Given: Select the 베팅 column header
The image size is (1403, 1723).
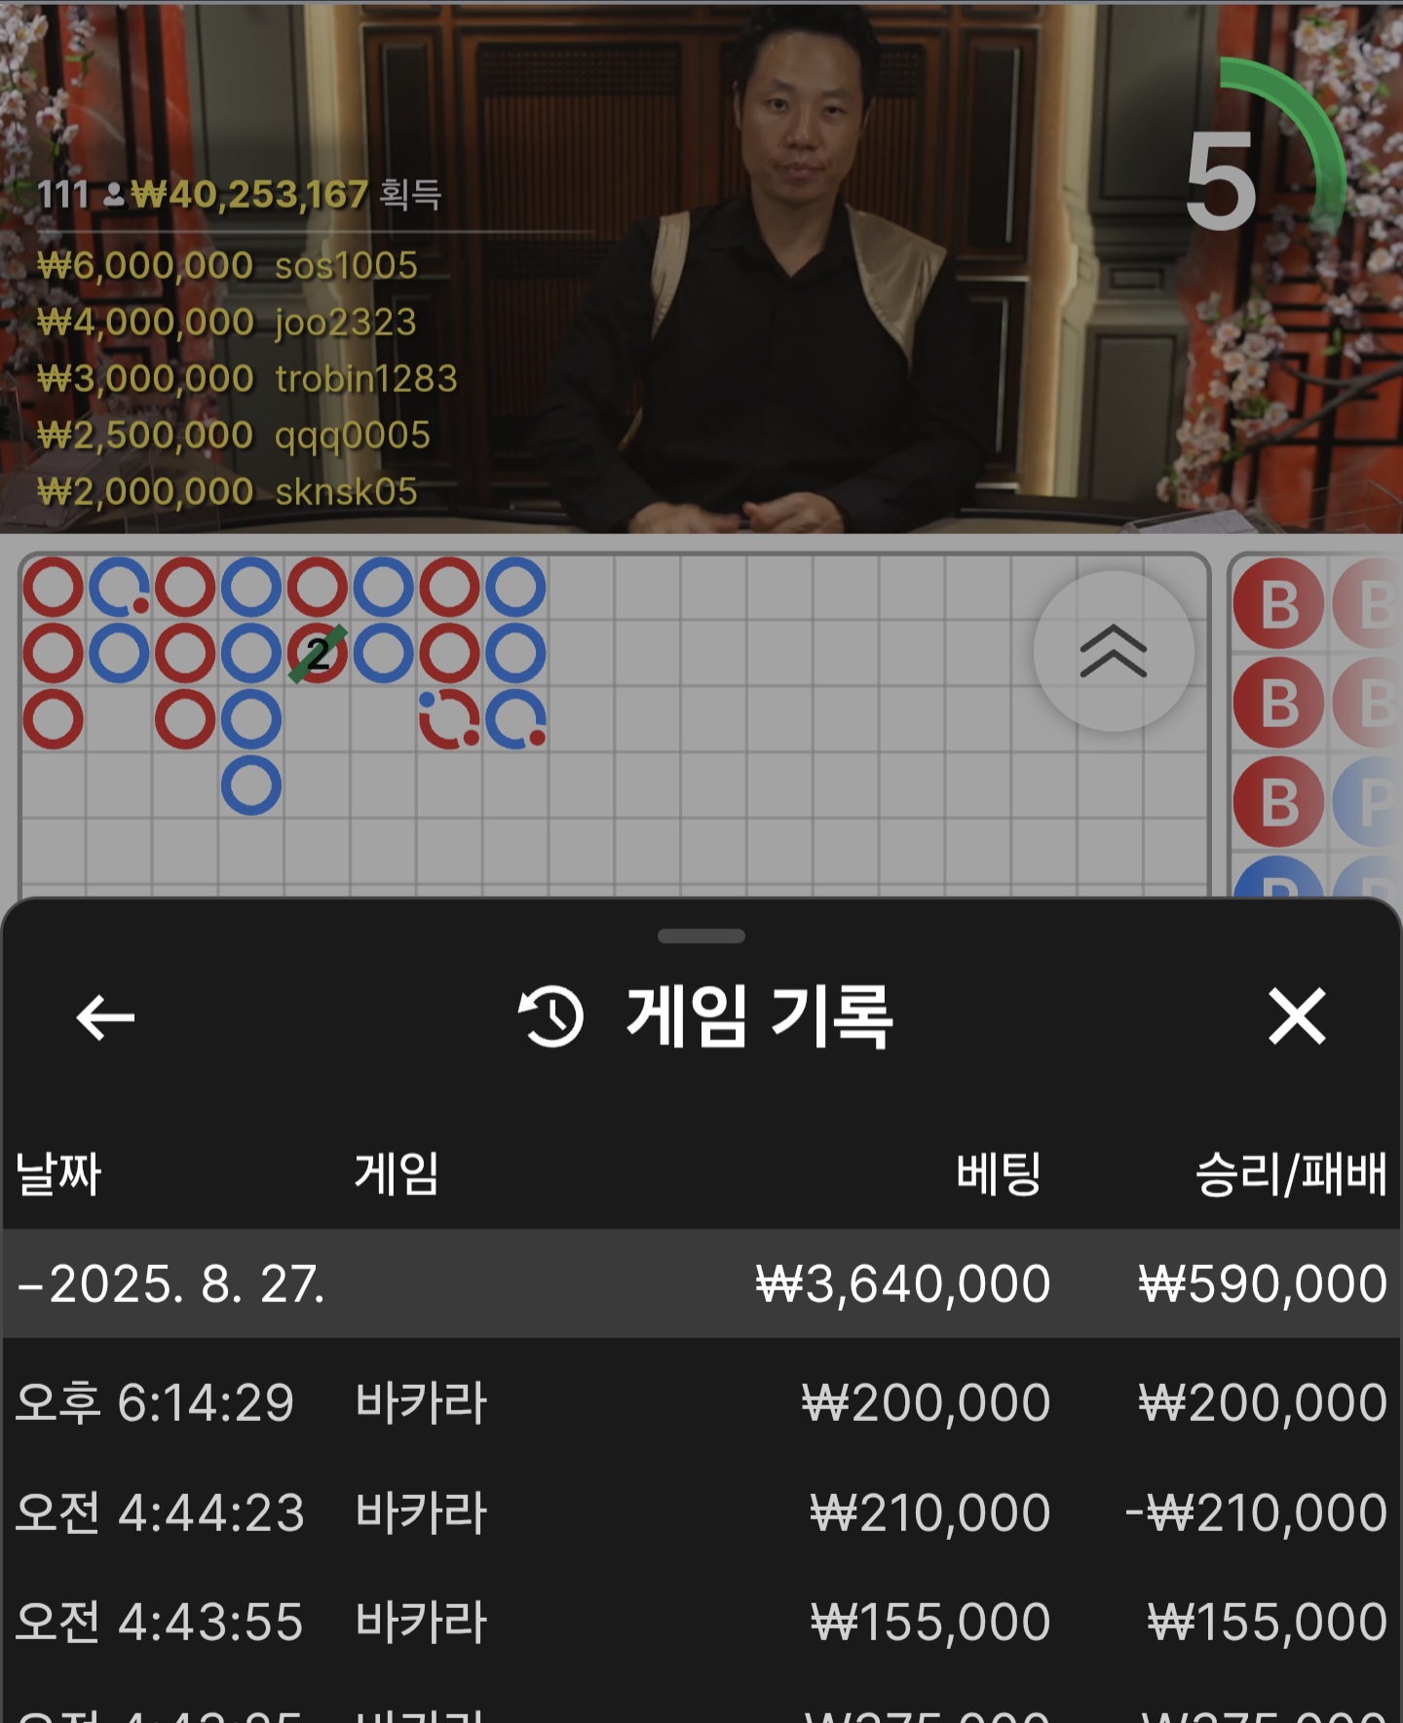Looking at the screenshot, I should pos(999,1173).
